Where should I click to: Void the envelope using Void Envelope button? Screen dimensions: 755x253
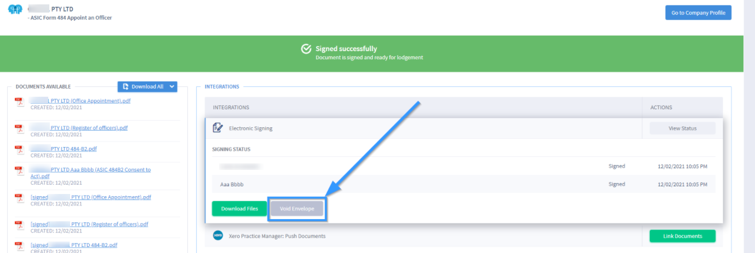tap(297, 209)
